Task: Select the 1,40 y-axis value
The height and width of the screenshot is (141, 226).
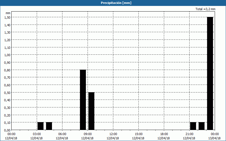Action: click(7, 25)
